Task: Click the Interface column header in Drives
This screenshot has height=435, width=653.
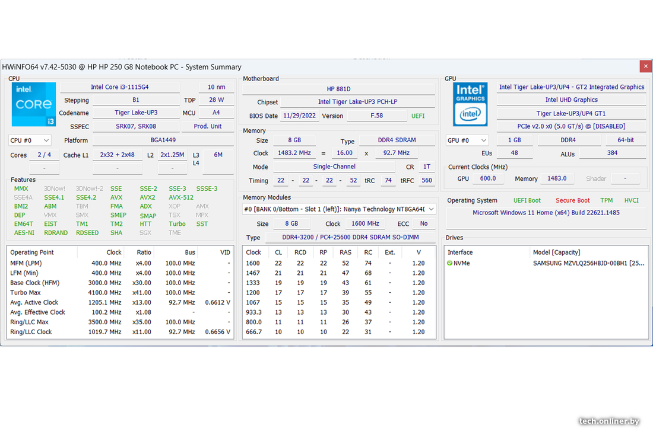Action: pos(461,252)
